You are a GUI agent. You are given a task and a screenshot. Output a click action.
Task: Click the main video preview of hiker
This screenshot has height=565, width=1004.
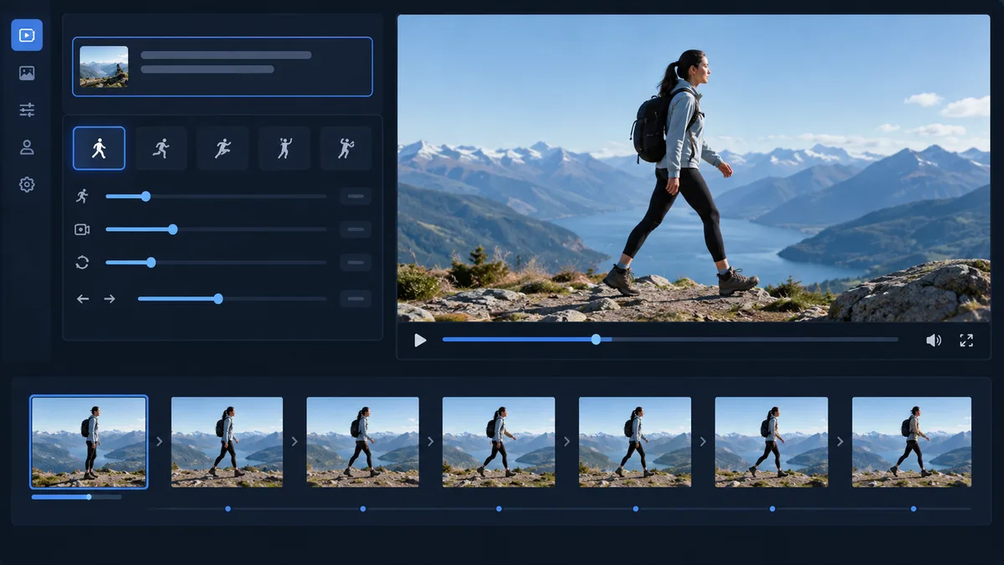pyautogui.click(x=694, y=168)
